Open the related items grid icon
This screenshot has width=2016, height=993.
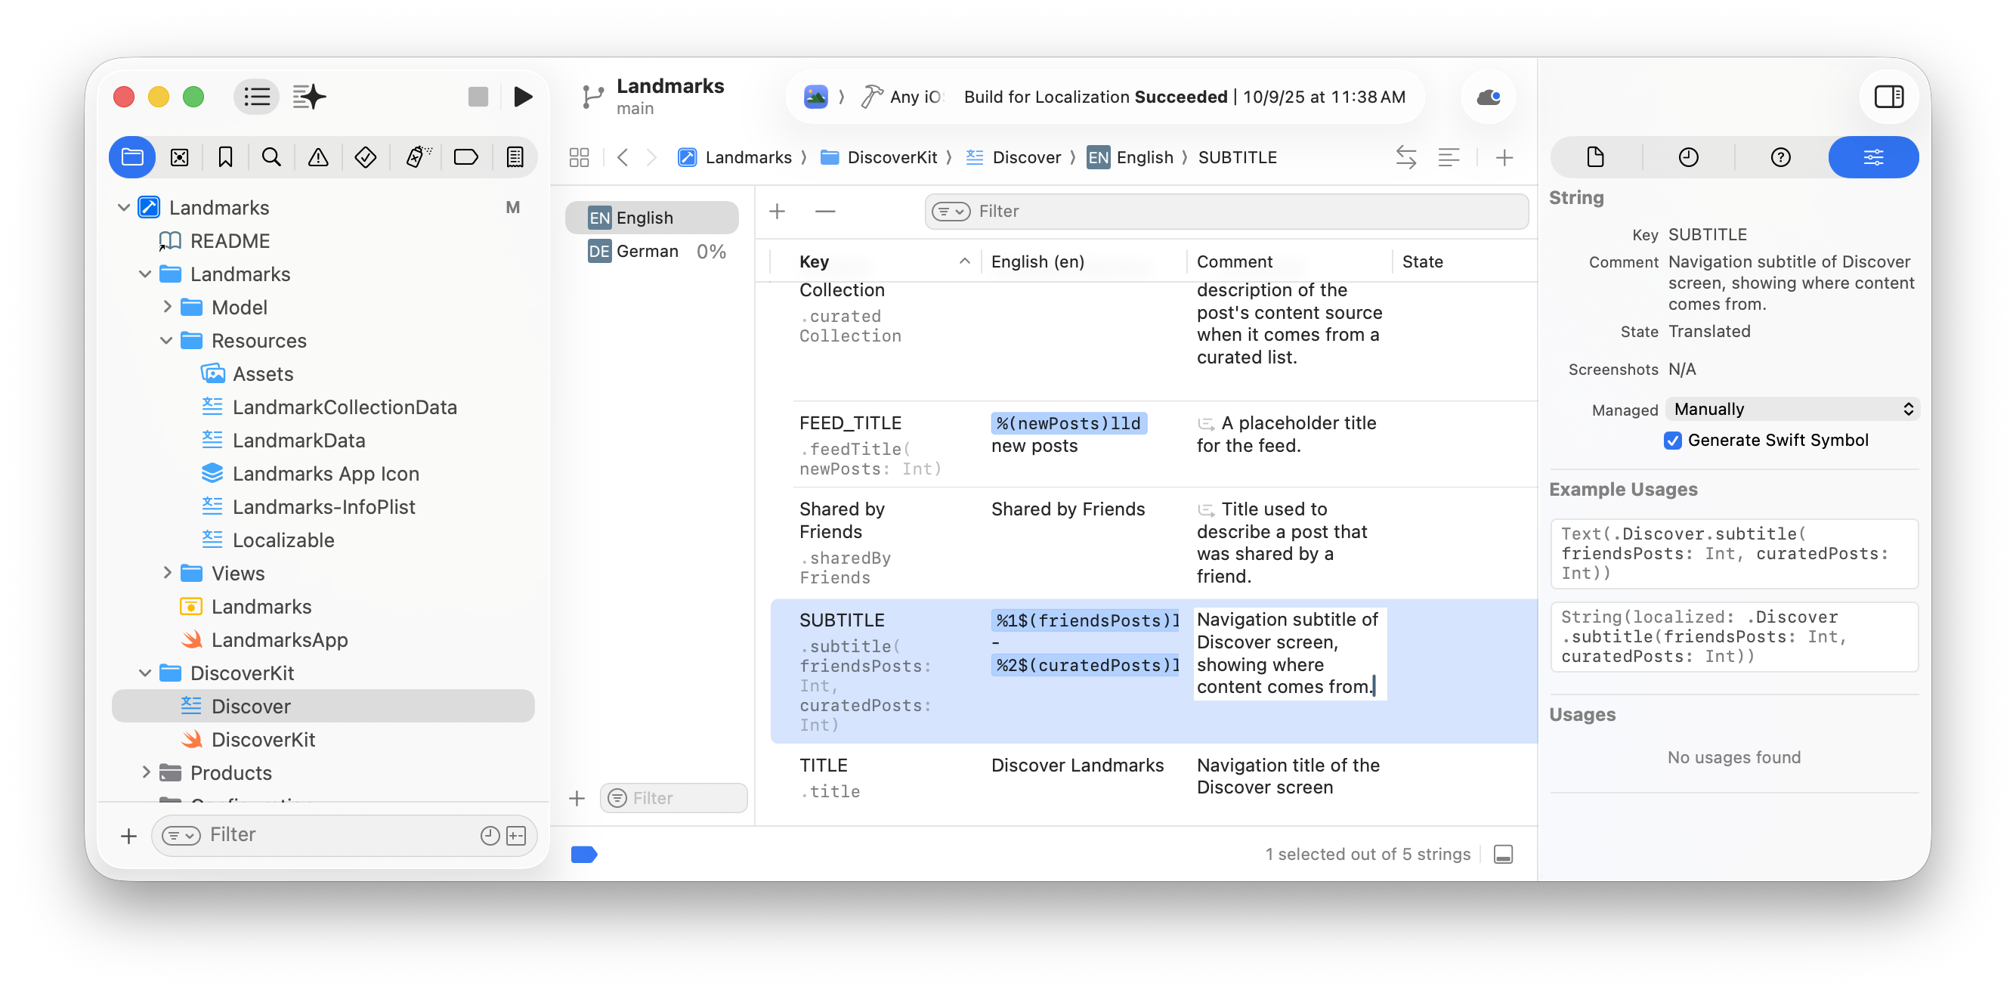(579, 157)
